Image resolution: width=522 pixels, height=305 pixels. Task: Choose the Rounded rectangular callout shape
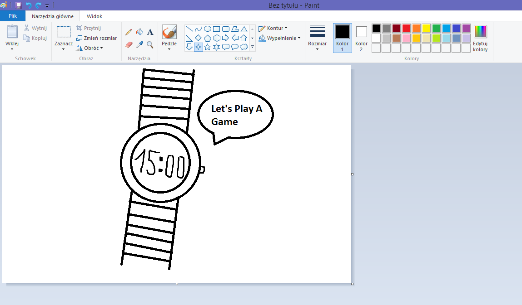pos(226,47)
